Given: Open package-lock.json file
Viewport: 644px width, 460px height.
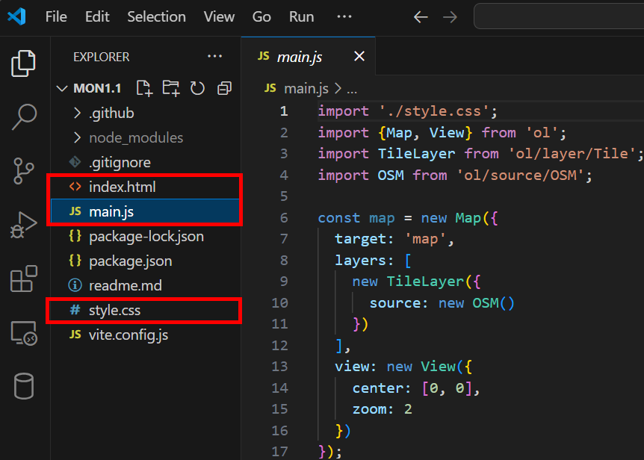Looking at the screenshot, I should pyautogui.click(x=145, y=237).
